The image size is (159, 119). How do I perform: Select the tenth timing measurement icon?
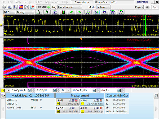coord(112,12)
